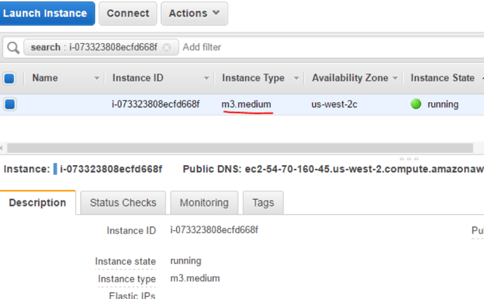Click the green running status indicator
The height and width of the screenshot is (299, 484).
(x=416, y=104)
